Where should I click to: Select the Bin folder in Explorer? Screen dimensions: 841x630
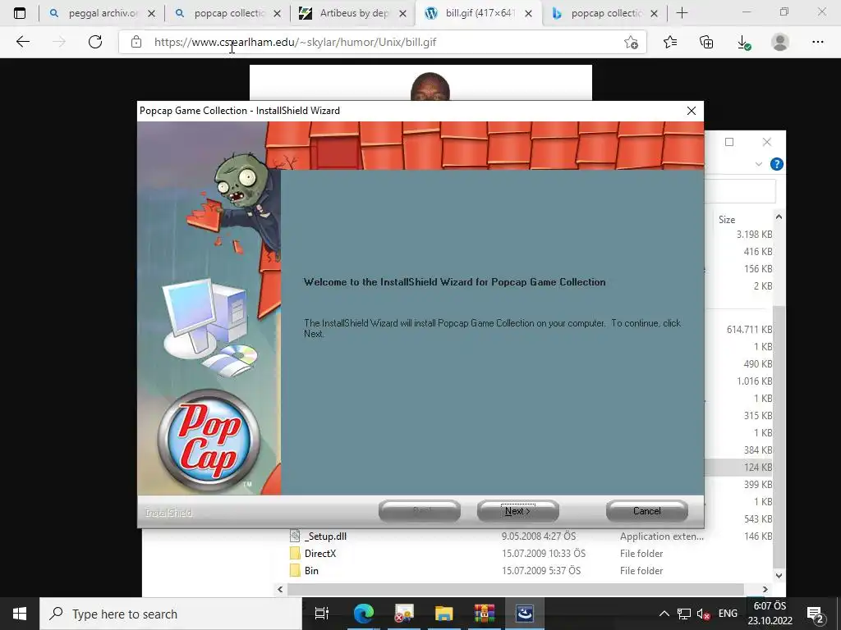click(311, 571)
